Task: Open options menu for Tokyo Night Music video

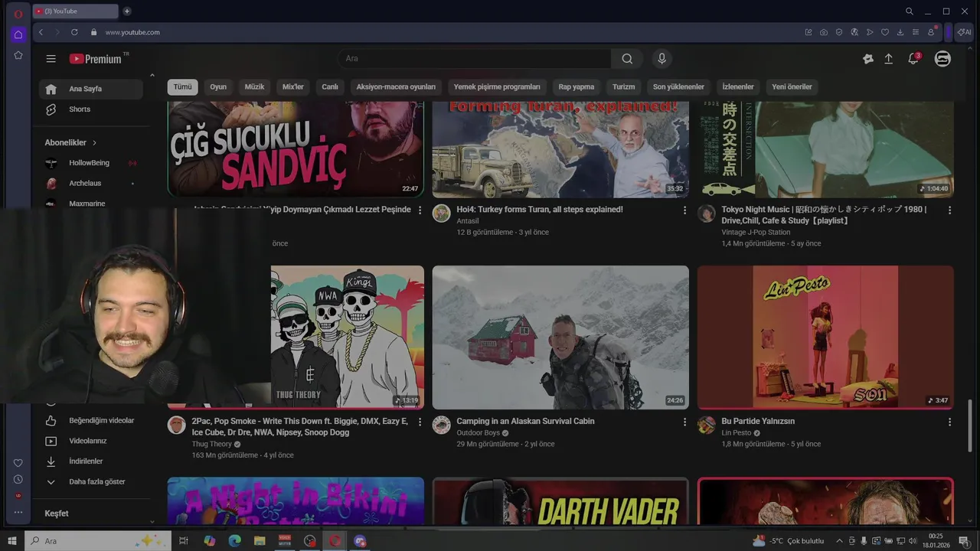Action: click(x=949, y=210)
